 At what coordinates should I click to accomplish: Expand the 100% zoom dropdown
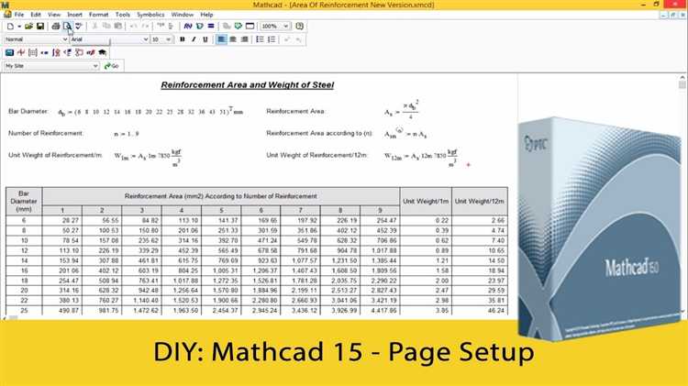click(285, 27)
